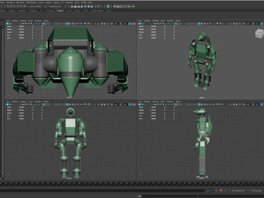
Task: Open the Edit Mesh menu
Action: click(10, 3)
